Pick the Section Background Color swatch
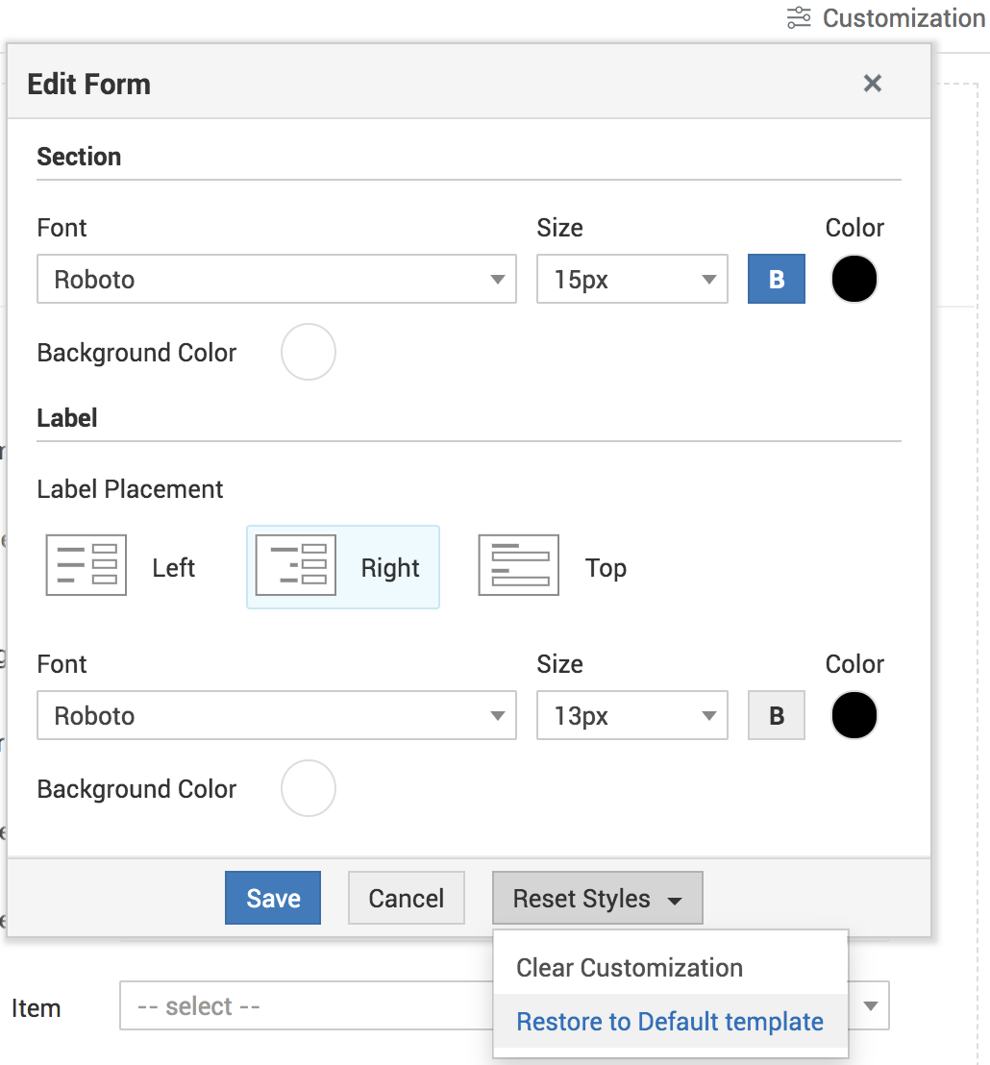The image size is (990, 1065). coord(309,353)
